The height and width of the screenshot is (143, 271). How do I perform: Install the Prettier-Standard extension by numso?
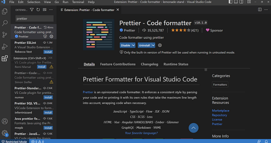point(48,97)
